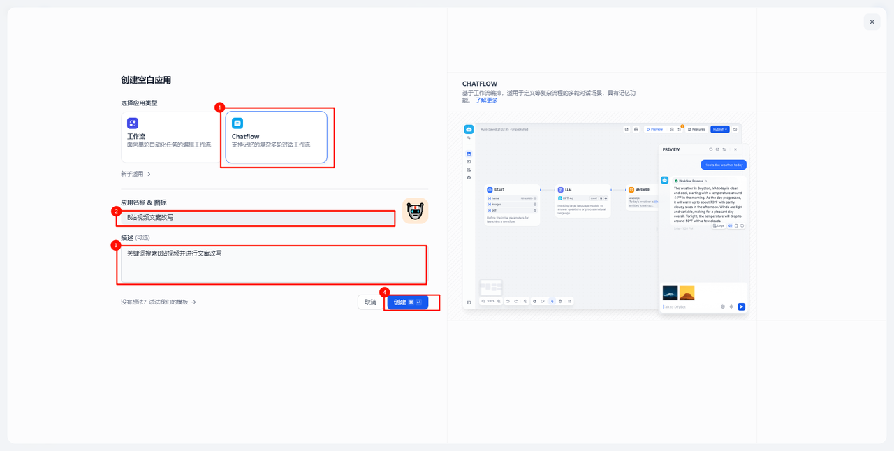The image size is (894, 451).
Task: Close the create app dialog
Action: point(872,22)
